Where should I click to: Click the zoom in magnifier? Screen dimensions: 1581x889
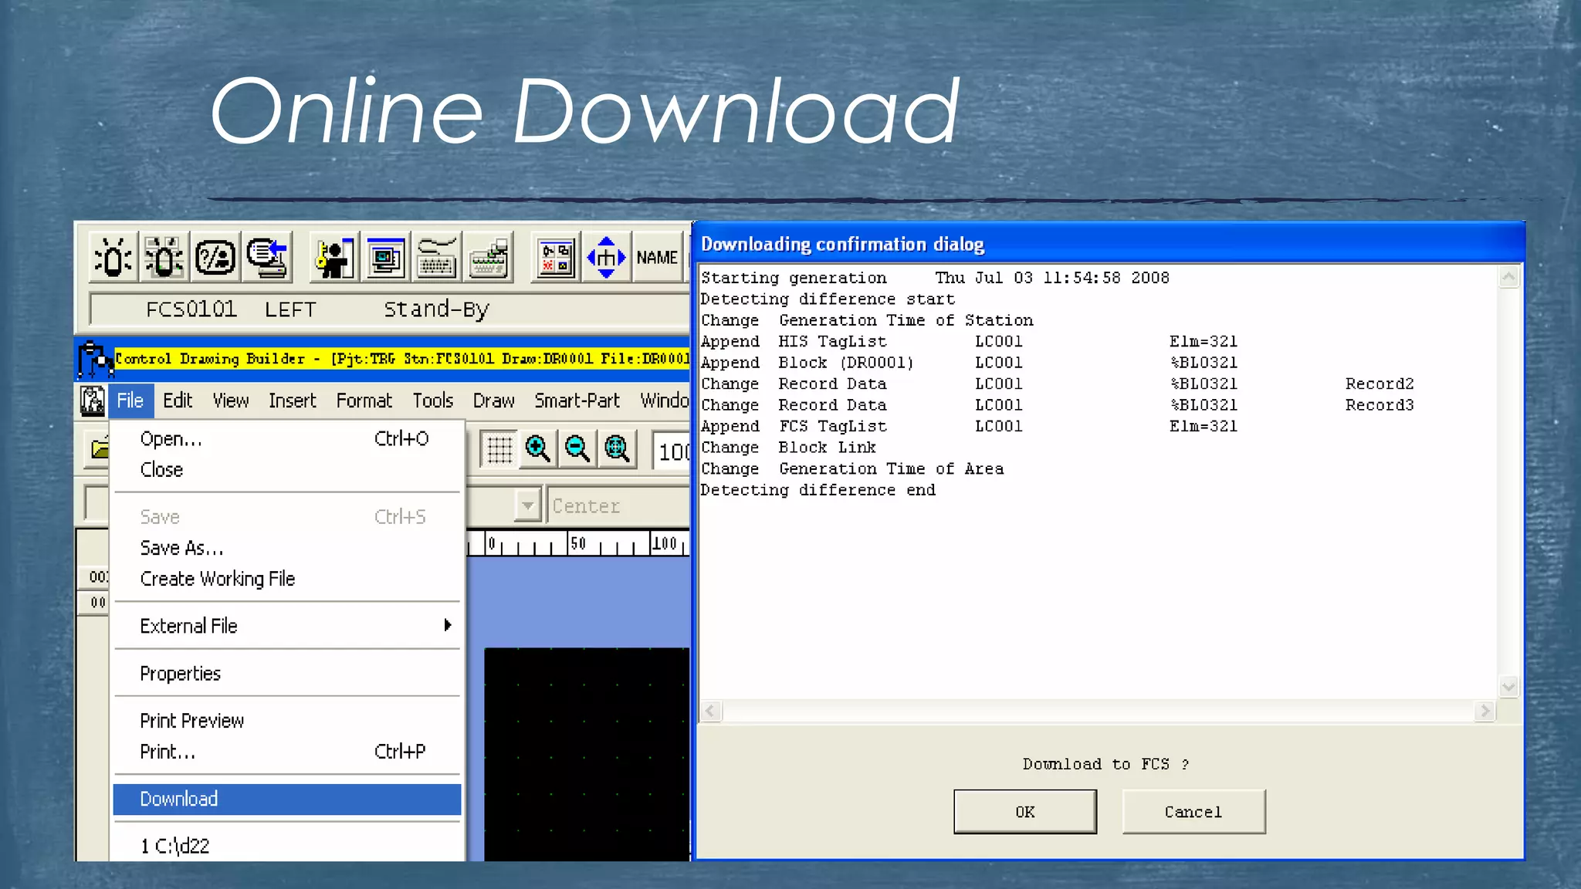tap(537, 448)
